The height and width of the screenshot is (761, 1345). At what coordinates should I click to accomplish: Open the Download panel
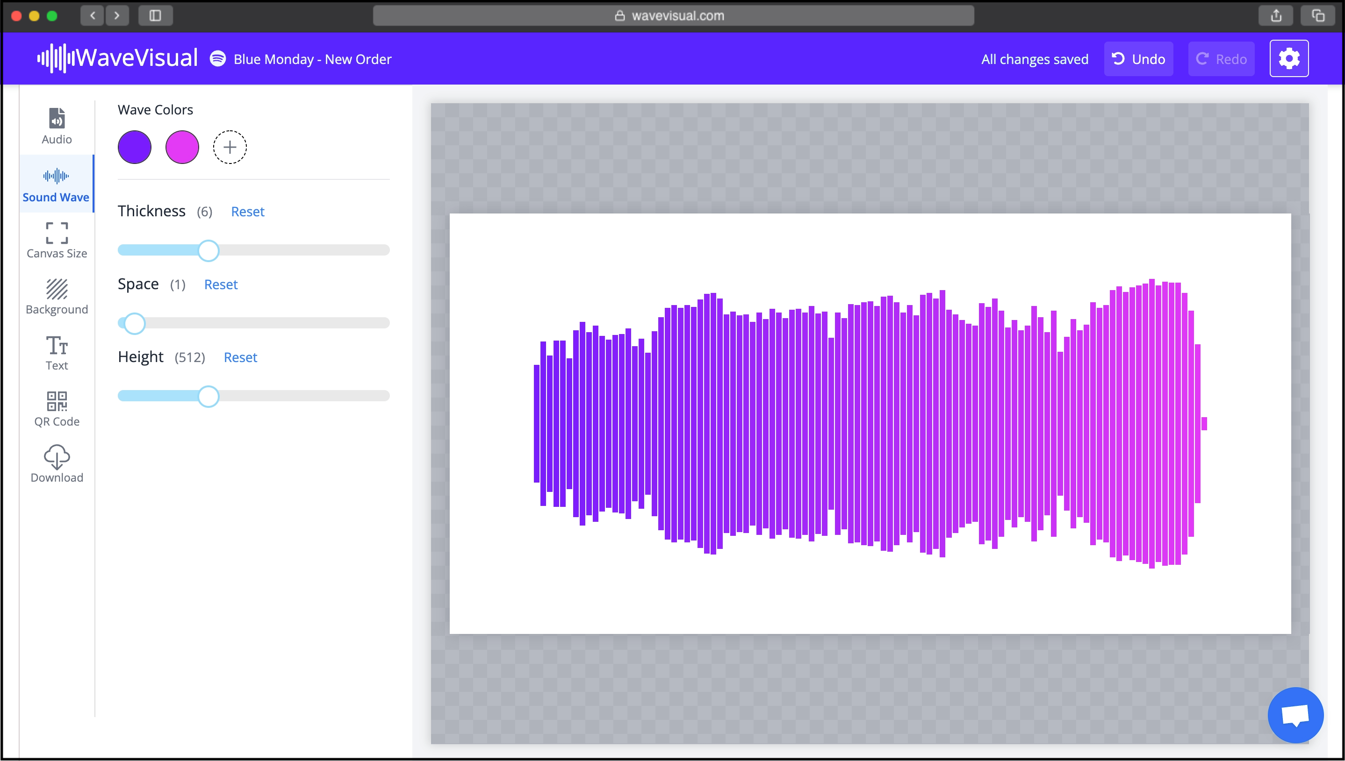pos(56,463)
